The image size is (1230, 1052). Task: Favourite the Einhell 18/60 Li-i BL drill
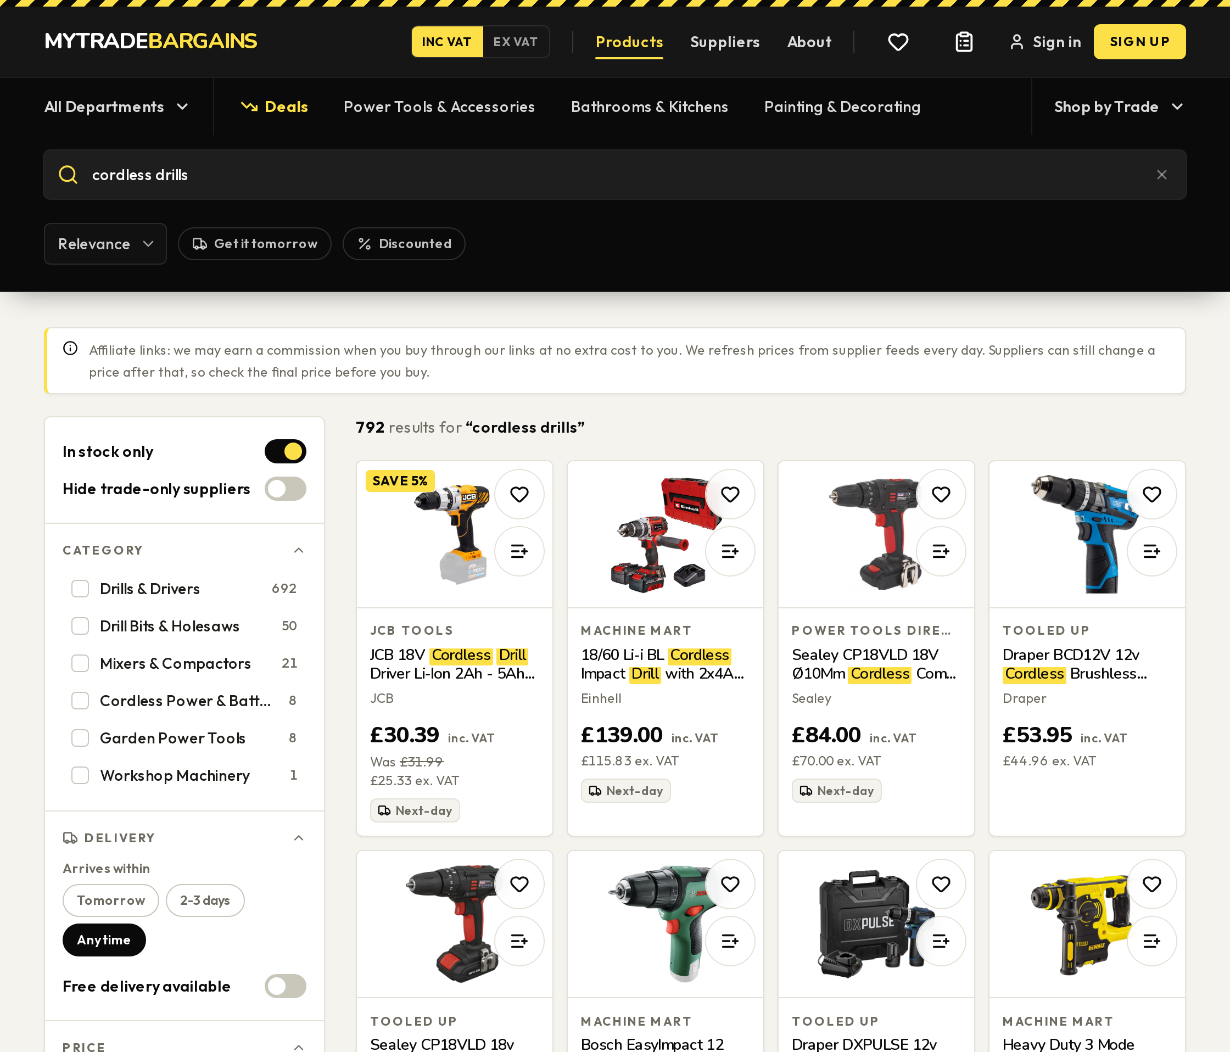[x=730, y=494]
